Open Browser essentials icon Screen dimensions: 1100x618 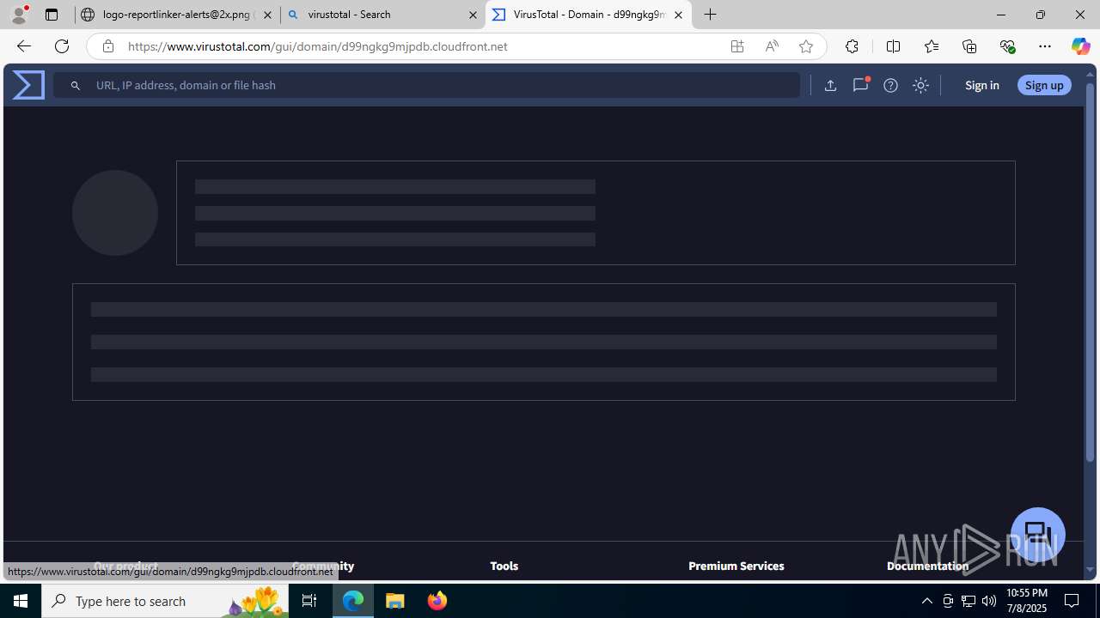tap(1007, 46)
